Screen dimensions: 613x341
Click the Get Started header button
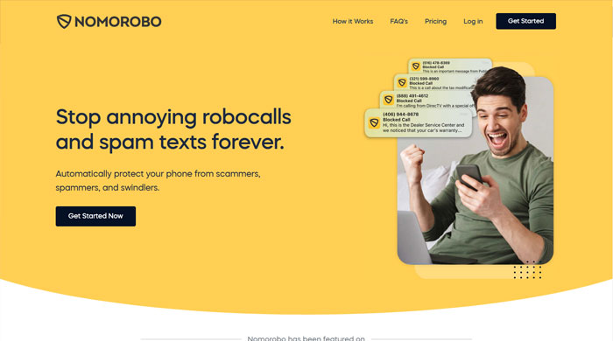click(x=525, y=21)
